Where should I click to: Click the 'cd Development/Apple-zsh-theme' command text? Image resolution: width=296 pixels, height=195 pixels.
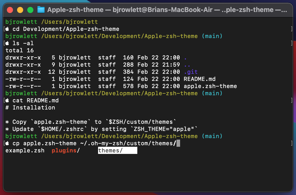66,29
